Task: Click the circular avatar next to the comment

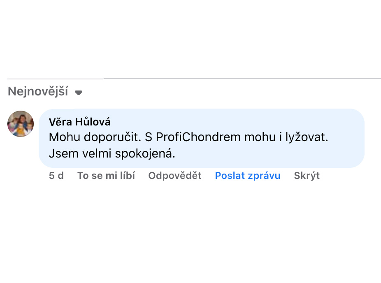Action: [x=20, y=124]
